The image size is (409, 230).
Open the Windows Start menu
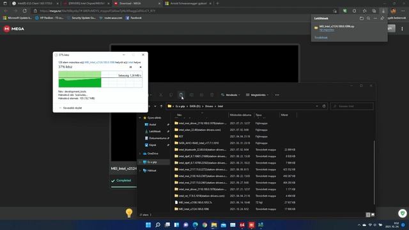148,225
